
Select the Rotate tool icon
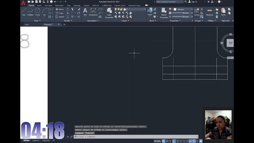pyautogui.click(x=68, y=9)
